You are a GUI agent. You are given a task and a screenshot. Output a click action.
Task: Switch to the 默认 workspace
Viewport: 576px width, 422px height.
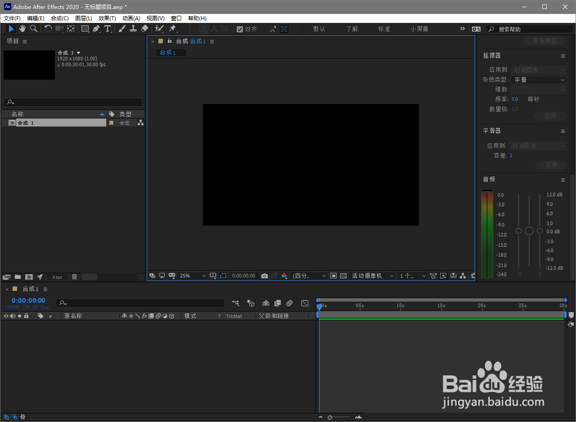(x=319, y=29)
